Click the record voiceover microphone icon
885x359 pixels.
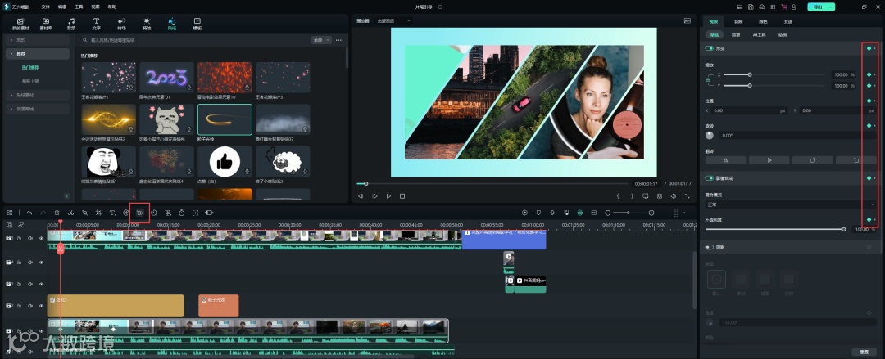tap(552, 213)
